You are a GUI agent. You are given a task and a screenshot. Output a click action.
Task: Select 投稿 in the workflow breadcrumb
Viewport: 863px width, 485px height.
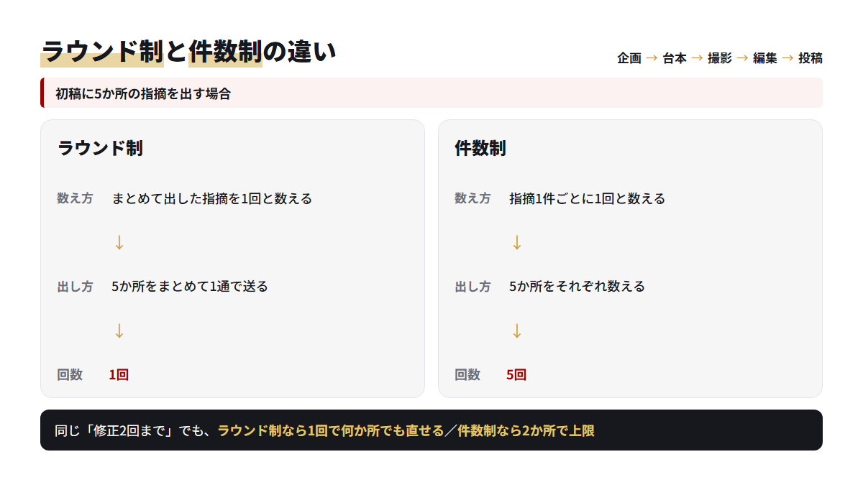pyautogui.click(x=811, y=58)
